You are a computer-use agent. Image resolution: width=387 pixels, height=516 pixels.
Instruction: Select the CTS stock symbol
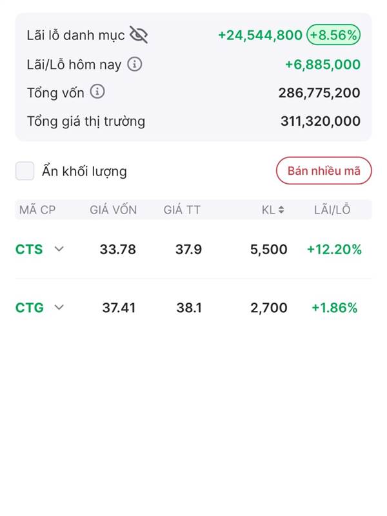tap(29, 249)
